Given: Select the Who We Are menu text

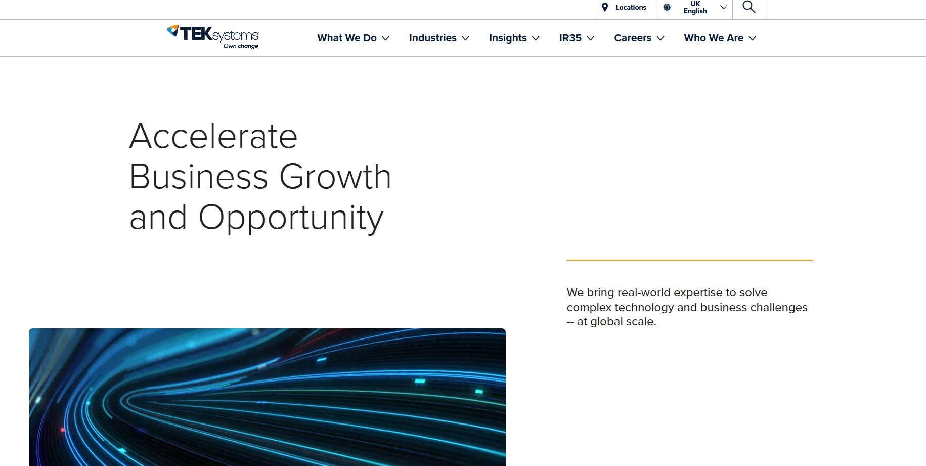Looking at the screenshot, I should click(x=714, y=38).
